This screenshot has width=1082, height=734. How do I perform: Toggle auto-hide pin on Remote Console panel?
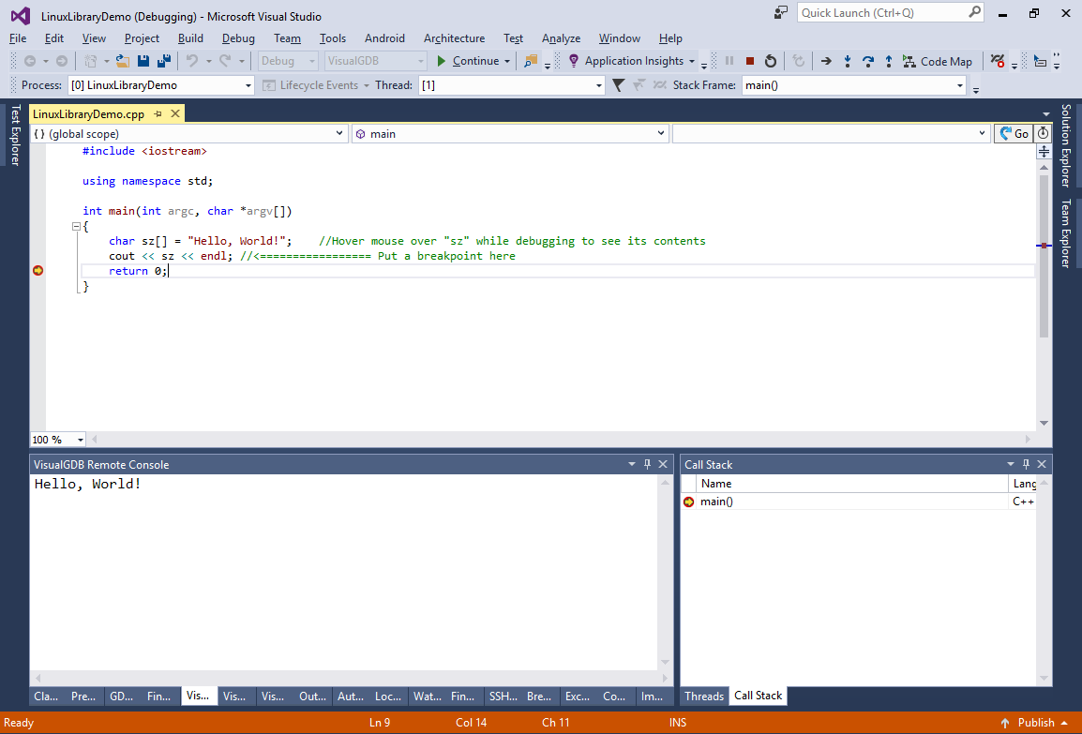click(x=647, y=464)
